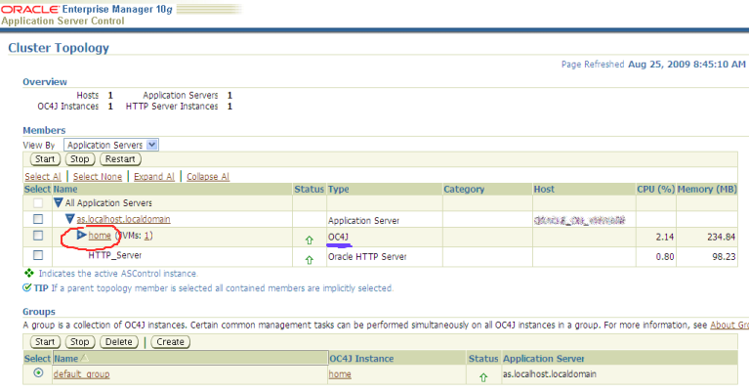Click the CPU value 0.80

point(664,257)
